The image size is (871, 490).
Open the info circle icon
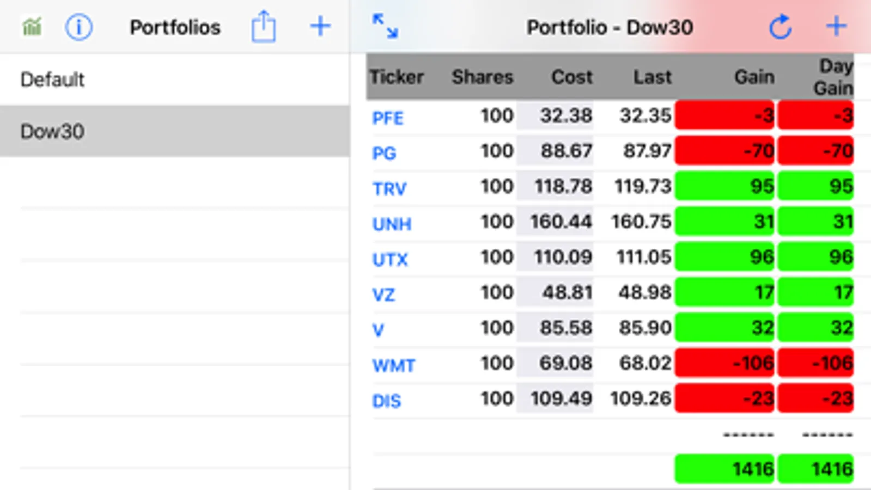tap(79, 27)
